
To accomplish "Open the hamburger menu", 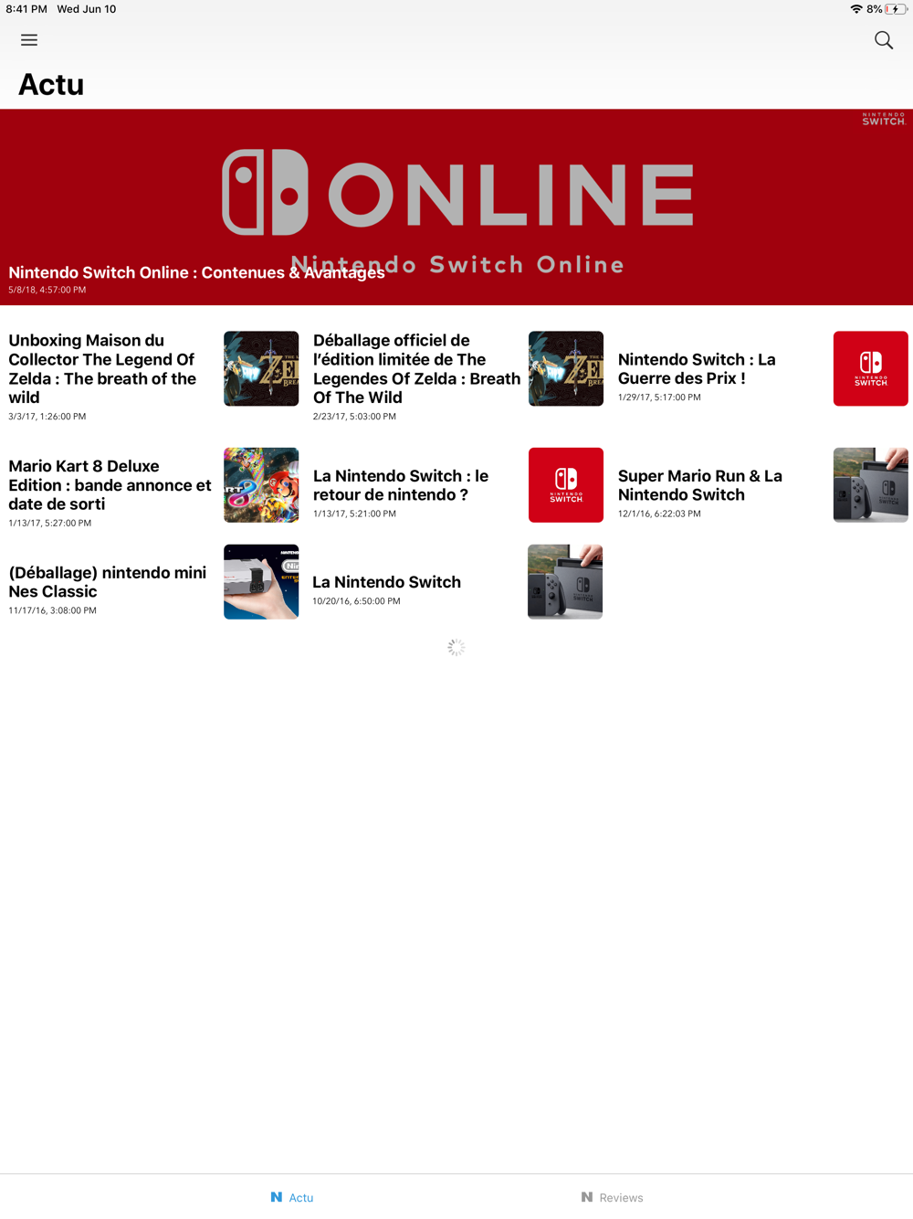I will [29, 40].
